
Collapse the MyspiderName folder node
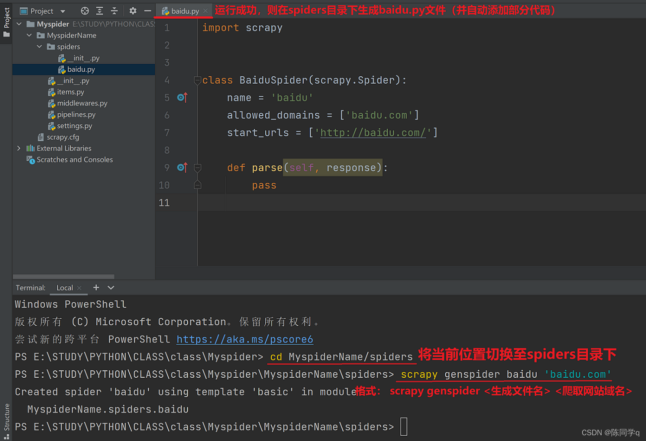pos(29,35)
